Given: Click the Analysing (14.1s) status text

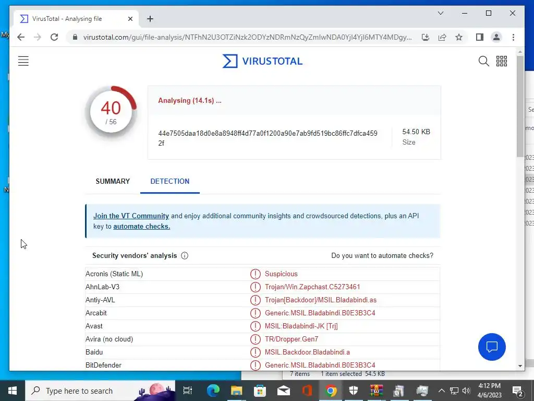Looking at the screenshot, I should tap(190, 101).
